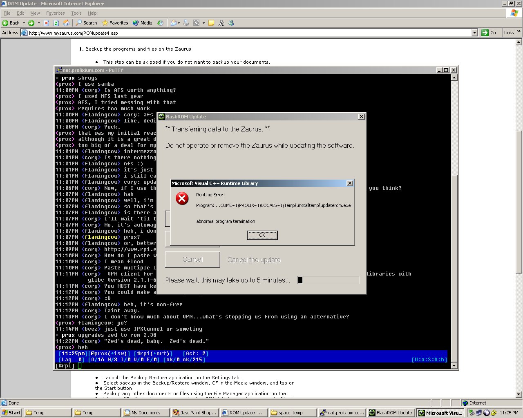The image size is (523, 418).
Task: Click the page icon in the Address bar
Action: pos(25,33)
